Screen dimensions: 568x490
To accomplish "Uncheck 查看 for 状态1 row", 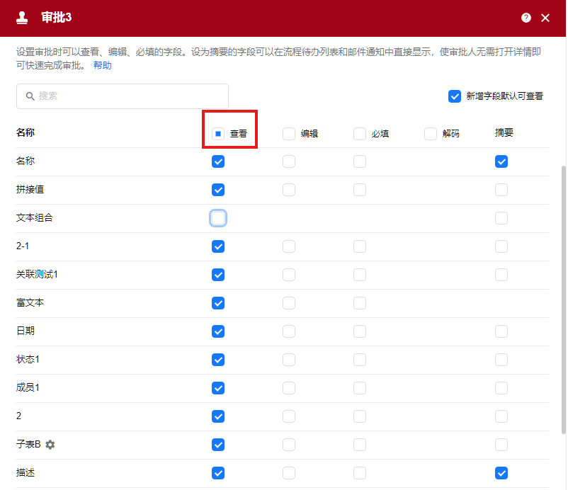I will (x=218, y=360).
